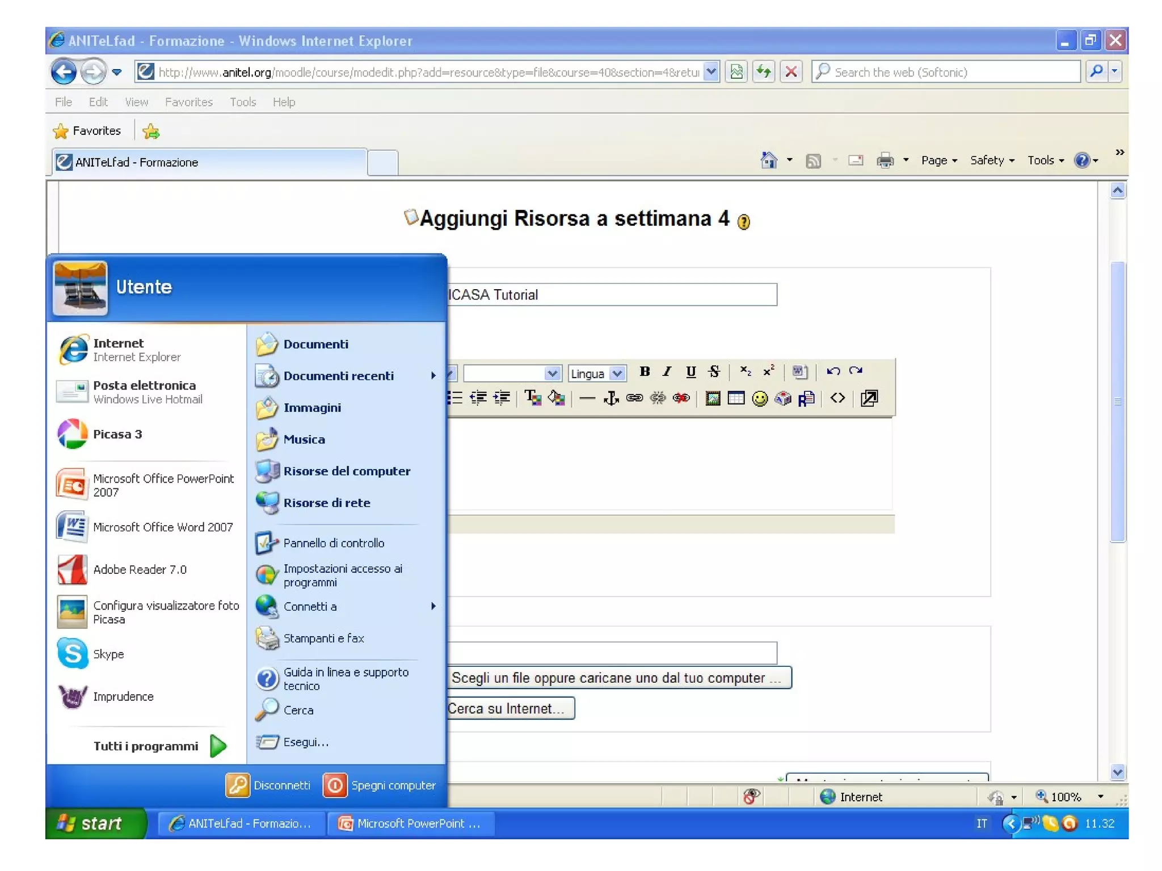
Task: Click the Create Anchor icon
Action: coord(611,398)
